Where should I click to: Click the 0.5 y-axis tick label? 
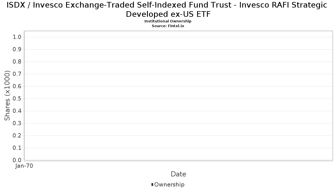[17, 99]
